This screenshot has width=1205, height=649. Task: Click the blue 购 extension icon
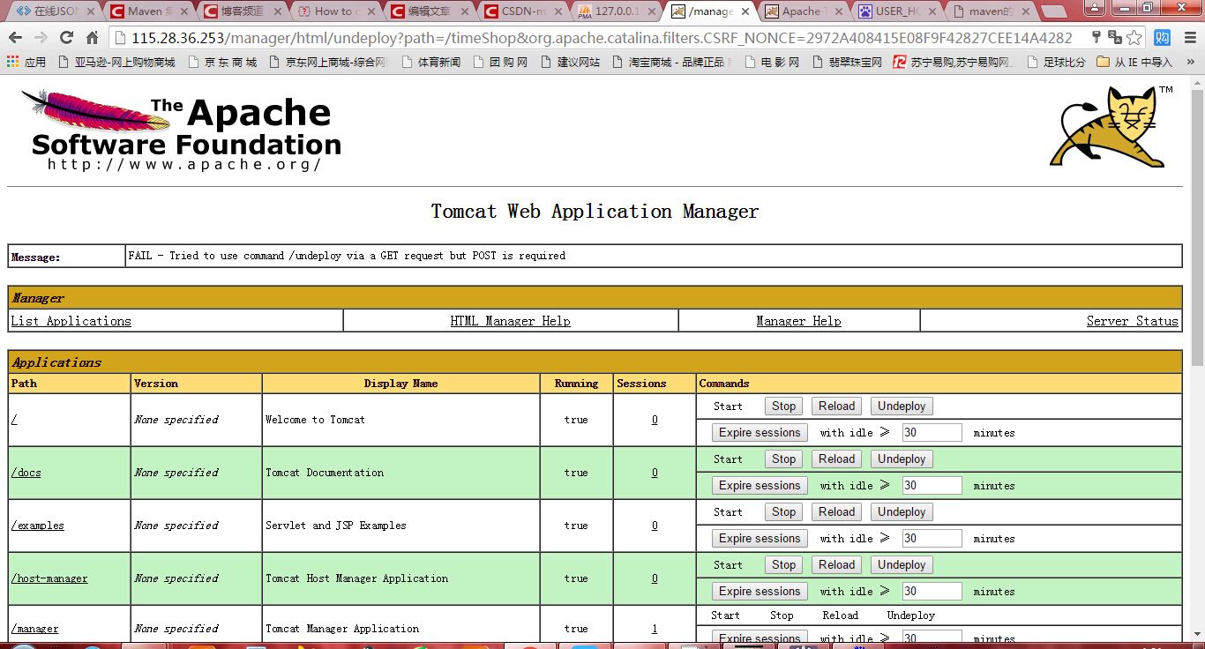coord(1162,38)
